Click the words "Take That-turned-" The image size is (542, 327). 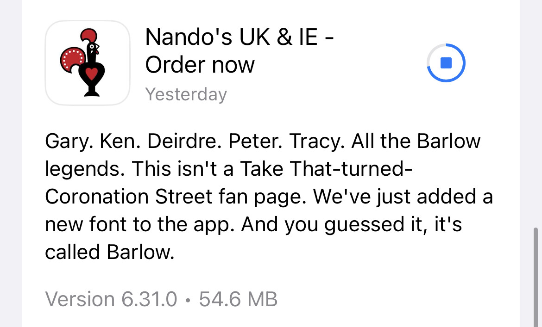click(326, 169)
